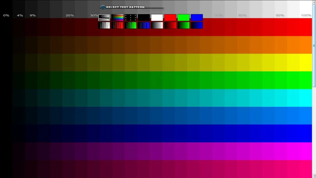Click the blue power icon beside Select Test Pattern
Image resolution: width=316 pixels, height=178 pixels.
coord(103,7)
